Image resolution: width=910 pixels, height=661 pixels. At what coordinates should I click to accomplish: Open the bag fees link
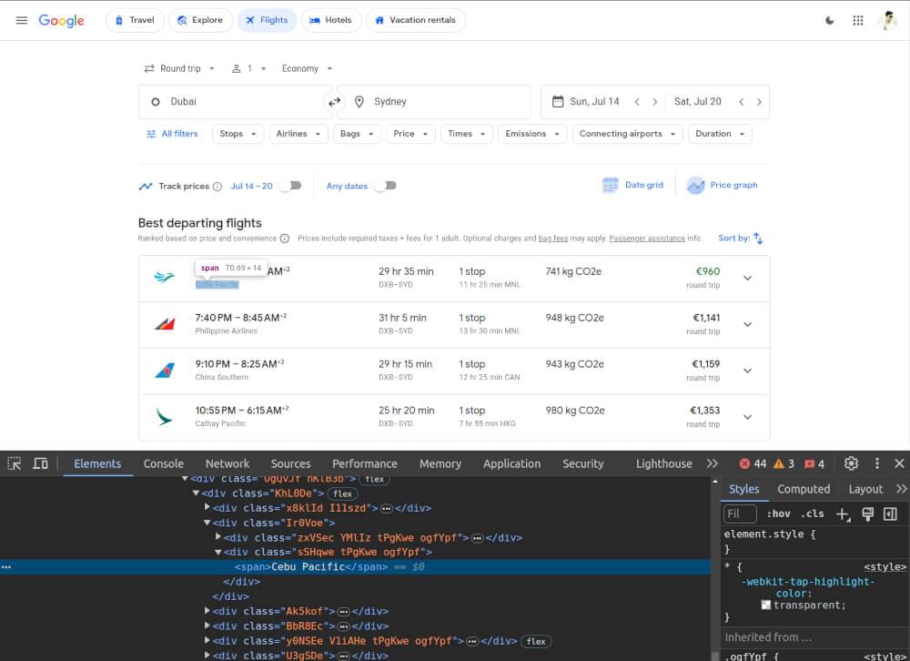553,238
